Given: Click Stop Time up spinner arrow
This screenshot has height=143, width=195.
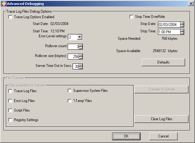Looking at the screenshot, I should (x=182, y=31).
